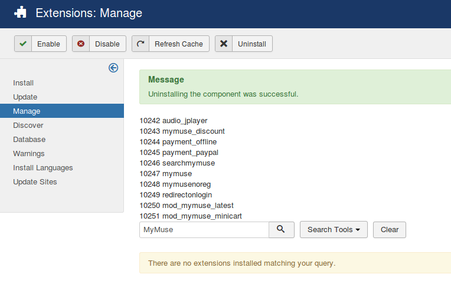
Task: Open Warnings from the sidebar
Action: pos(29,154)
